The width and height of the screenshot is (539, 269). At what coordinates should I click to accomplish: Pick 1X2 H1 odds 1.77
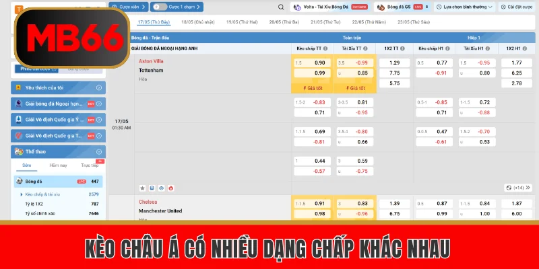517,63
